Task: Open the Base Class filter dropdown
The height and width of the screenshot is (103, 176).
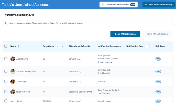Action: pos(57,46)
